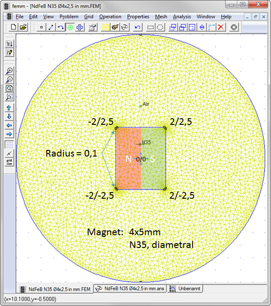Viewport: 271px width, 306px height.
Task: Zoom out with the magnifier minus icon
Action: tap(9, 80)
